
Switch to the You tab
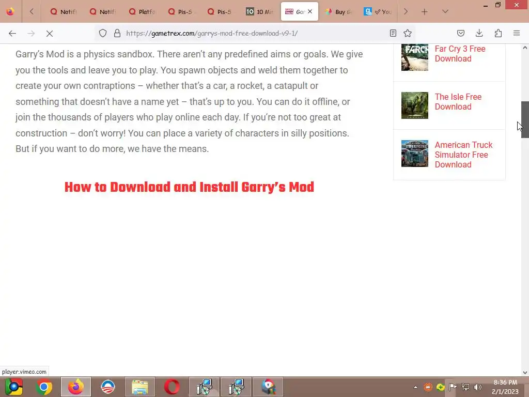coord(378,12)
